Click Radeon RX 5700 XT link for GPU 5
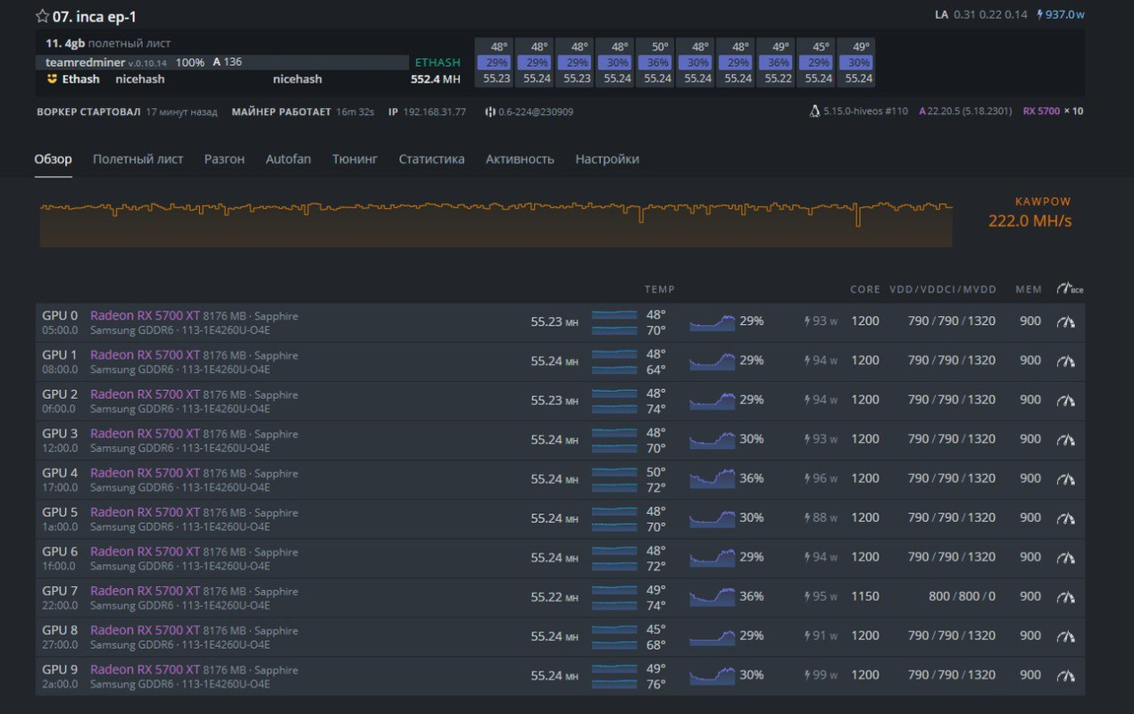 pyautogui.click(x=145, y=512)
